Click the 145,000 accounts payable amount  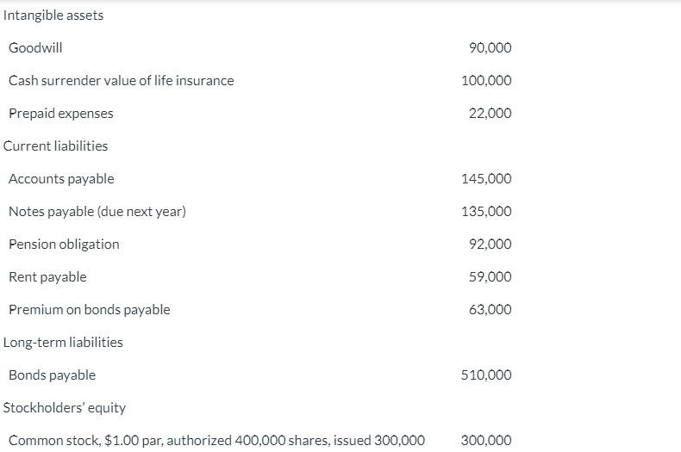(x=486, y=178)
